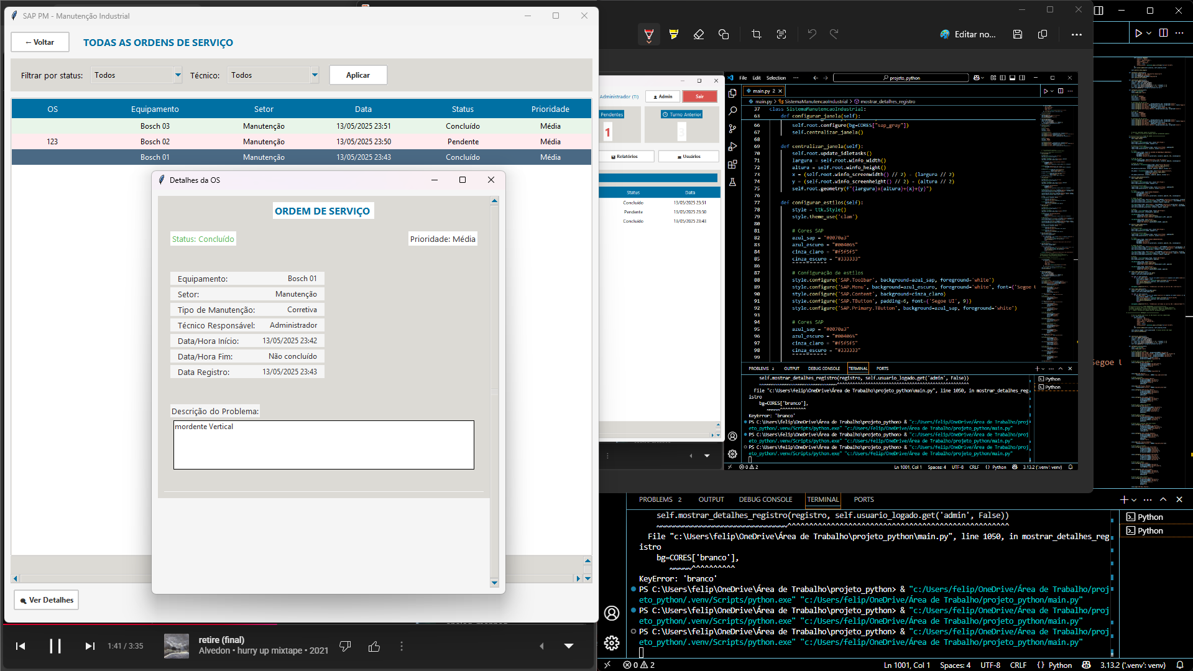Open the run options dropdown arrow
The width and height of the screenshot is (1193, 671).
pos(1149,33)
